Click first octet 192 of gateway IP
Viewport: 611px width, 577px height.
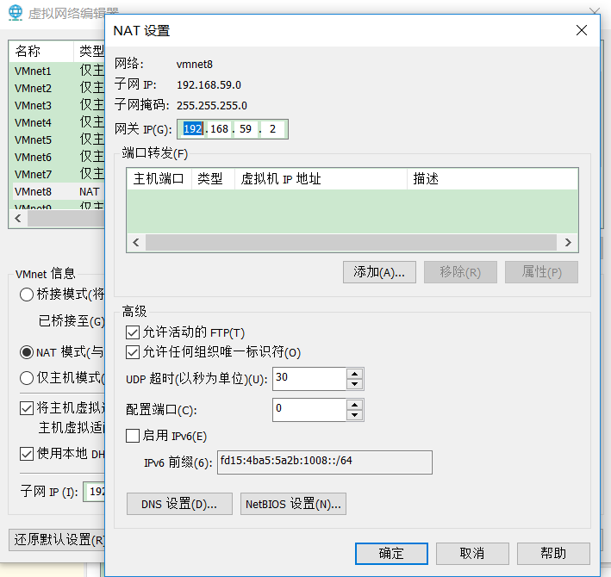[x=192, y=129]
